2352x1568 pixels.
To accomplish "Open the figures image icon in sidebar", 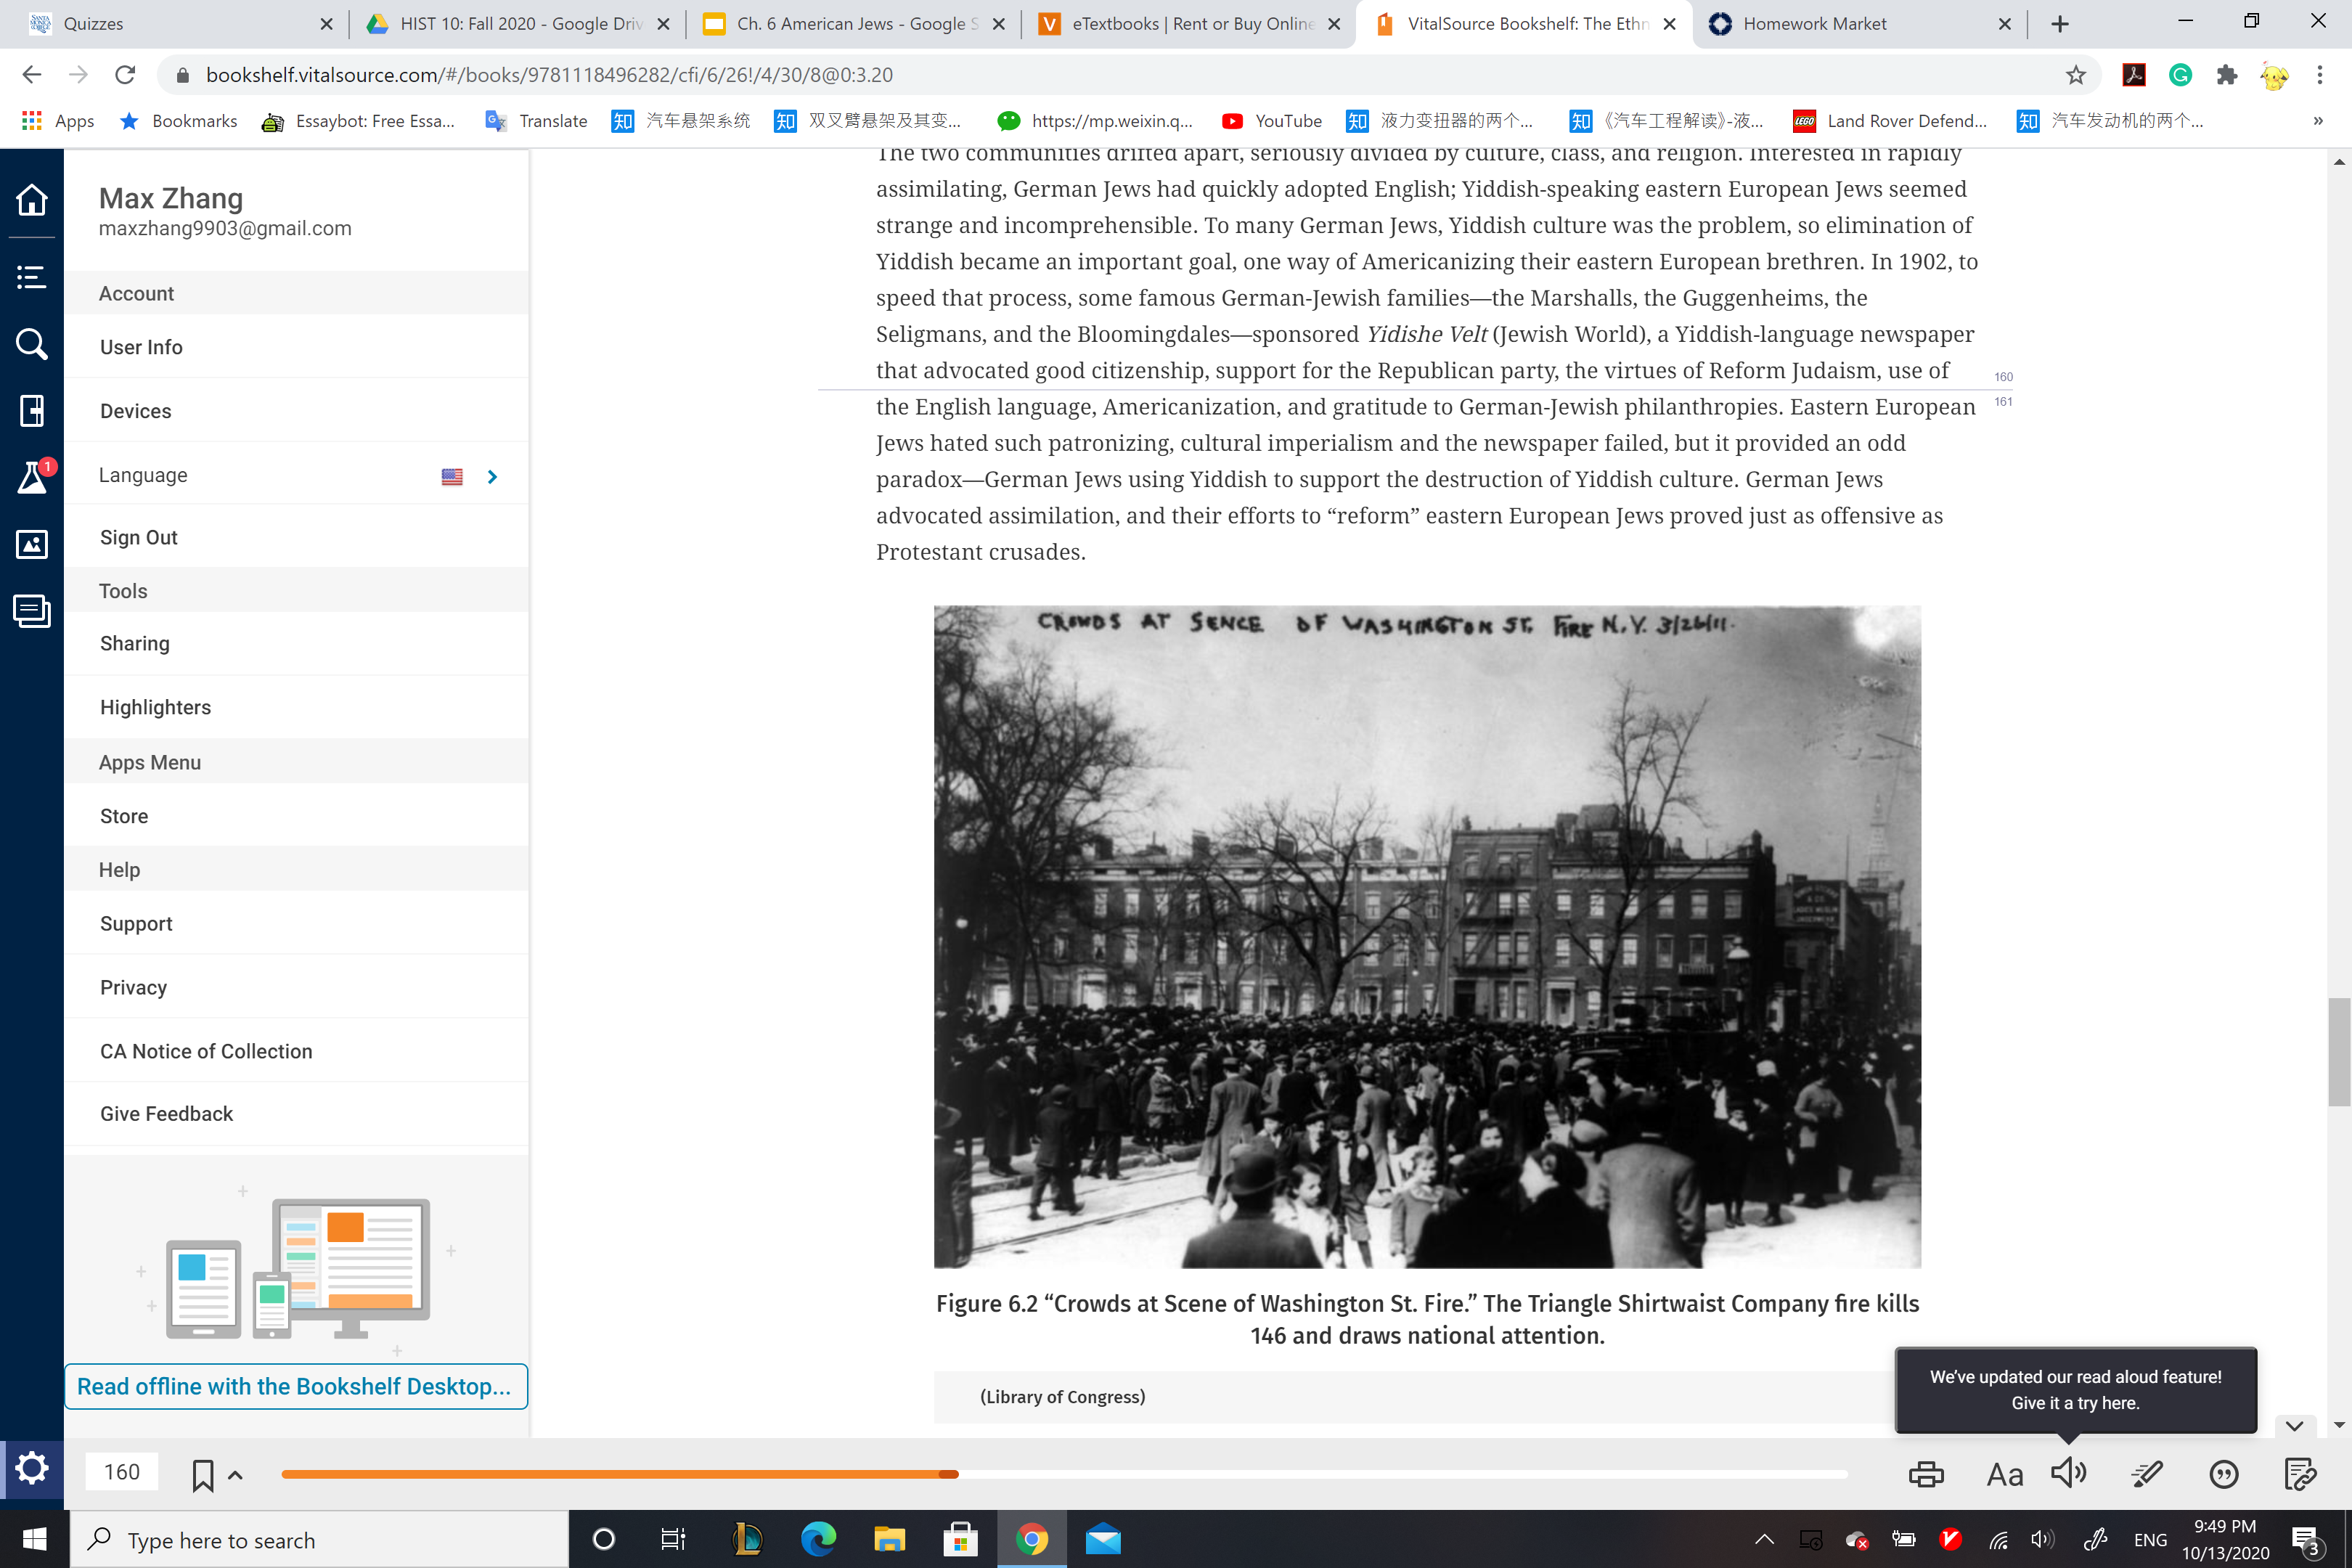I will point(31,544).
